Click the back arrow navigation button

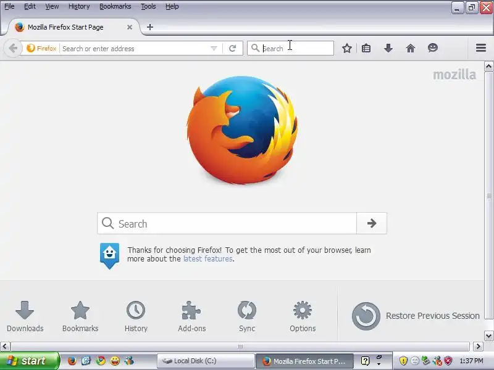[x=13, y=49]
